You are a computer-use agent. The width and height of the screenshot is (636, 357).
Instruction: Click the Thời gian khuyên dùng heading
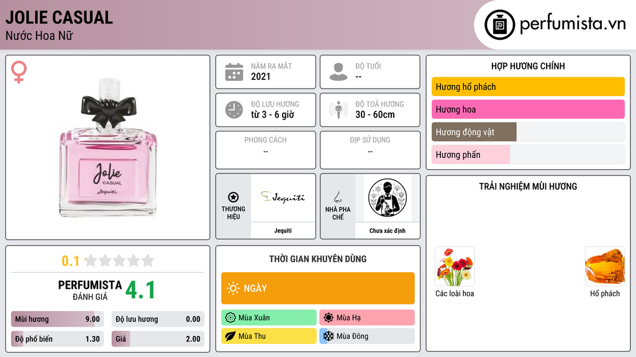click(318, 259)
